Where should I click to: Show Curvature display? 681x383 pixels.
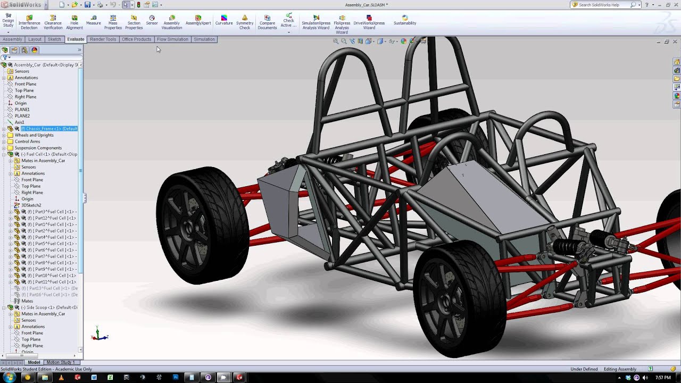224,20
